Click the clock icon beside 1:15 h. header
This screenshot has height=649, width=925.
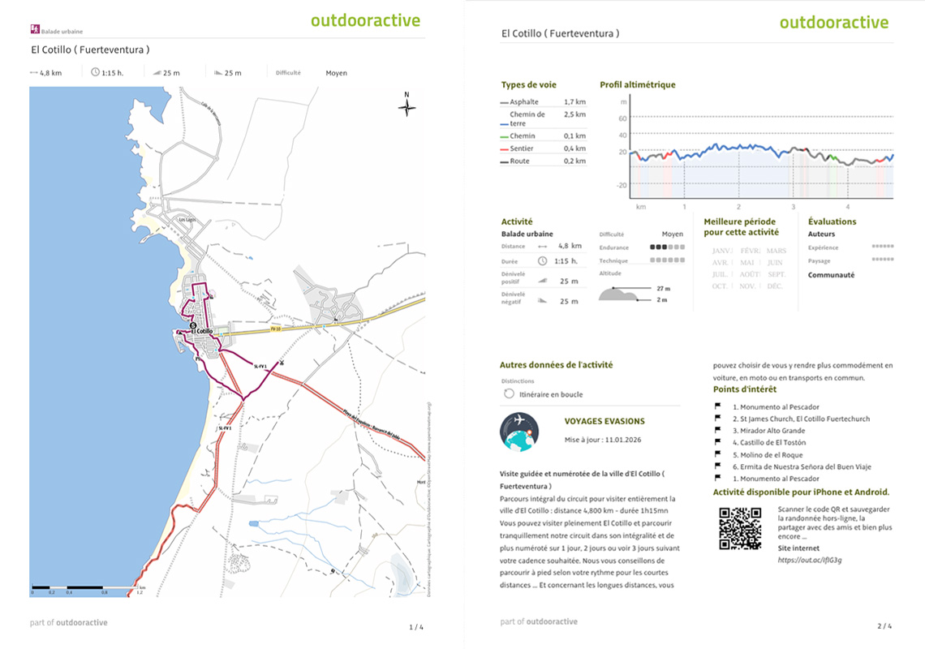tap(95, 72)
